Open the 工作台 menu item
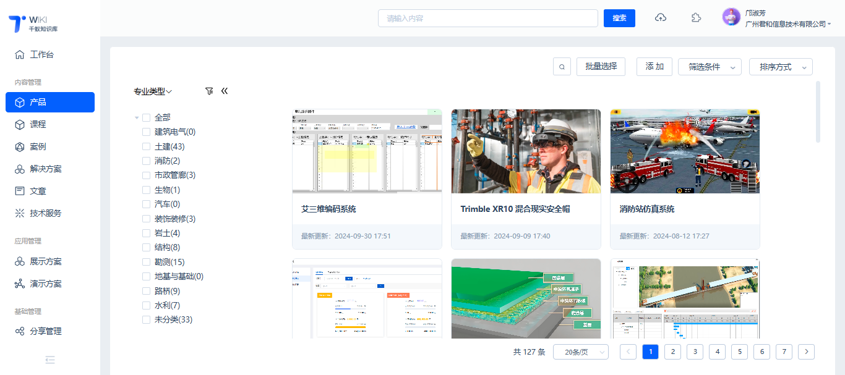The image size is (845, 375). tap(50, 54)
